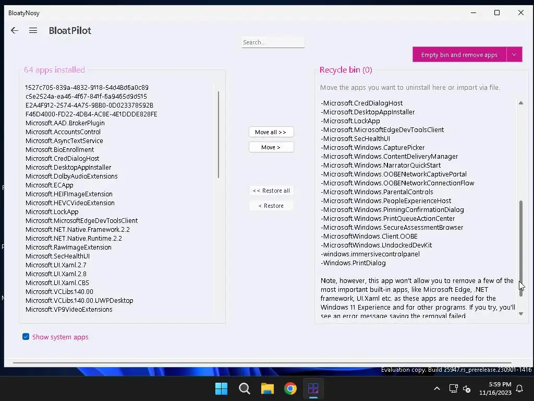The height and width of the screenshot is (401, 534).
Task: Select Microsoft.NET.Native.Framework.2.2 entry
Action: tap(78, 229)
